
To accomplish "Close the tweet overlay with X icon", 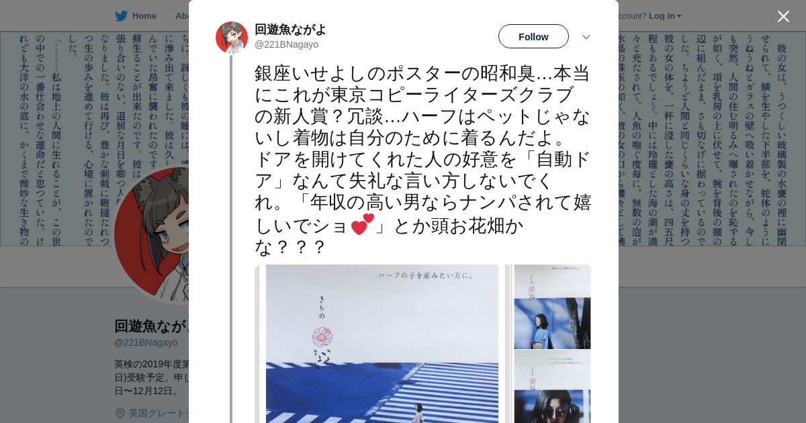I will pos(783,16).
